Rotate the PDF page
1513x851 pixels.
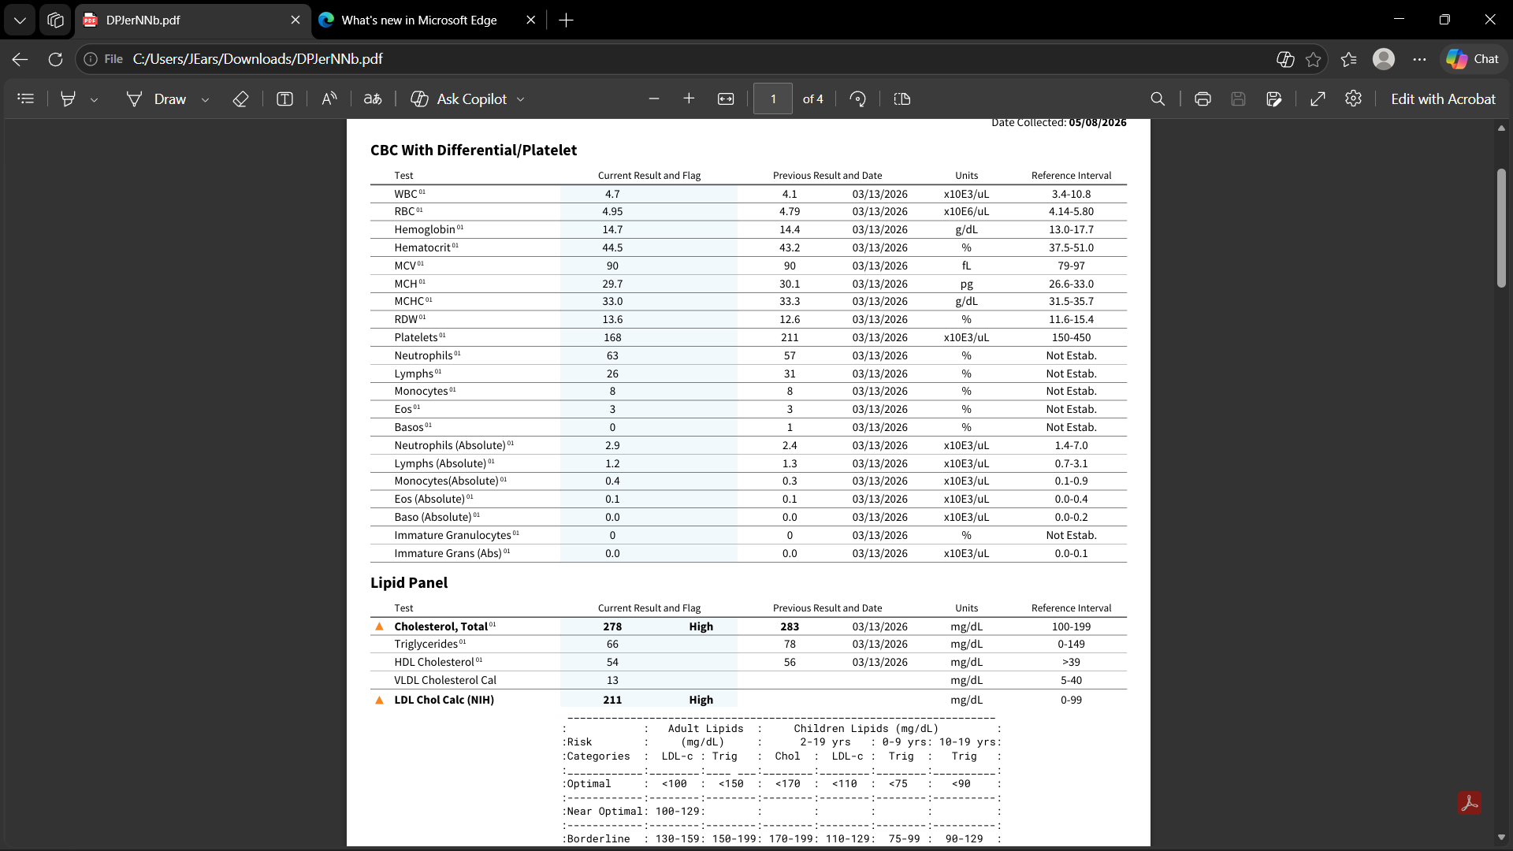(x=858, y=99)
